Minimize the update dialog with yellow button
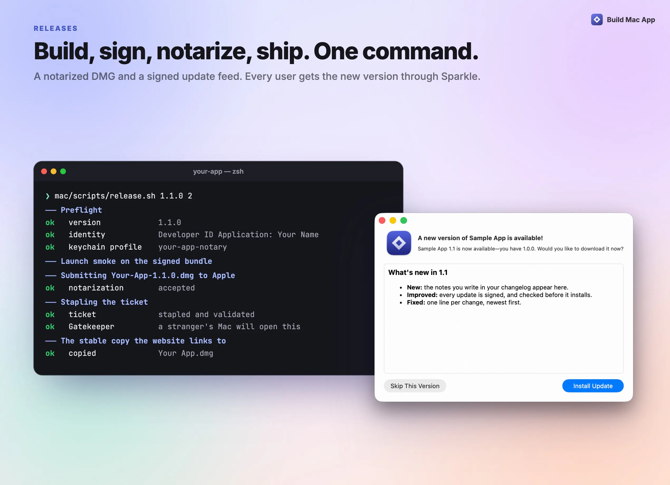 [x=393, y=221]
